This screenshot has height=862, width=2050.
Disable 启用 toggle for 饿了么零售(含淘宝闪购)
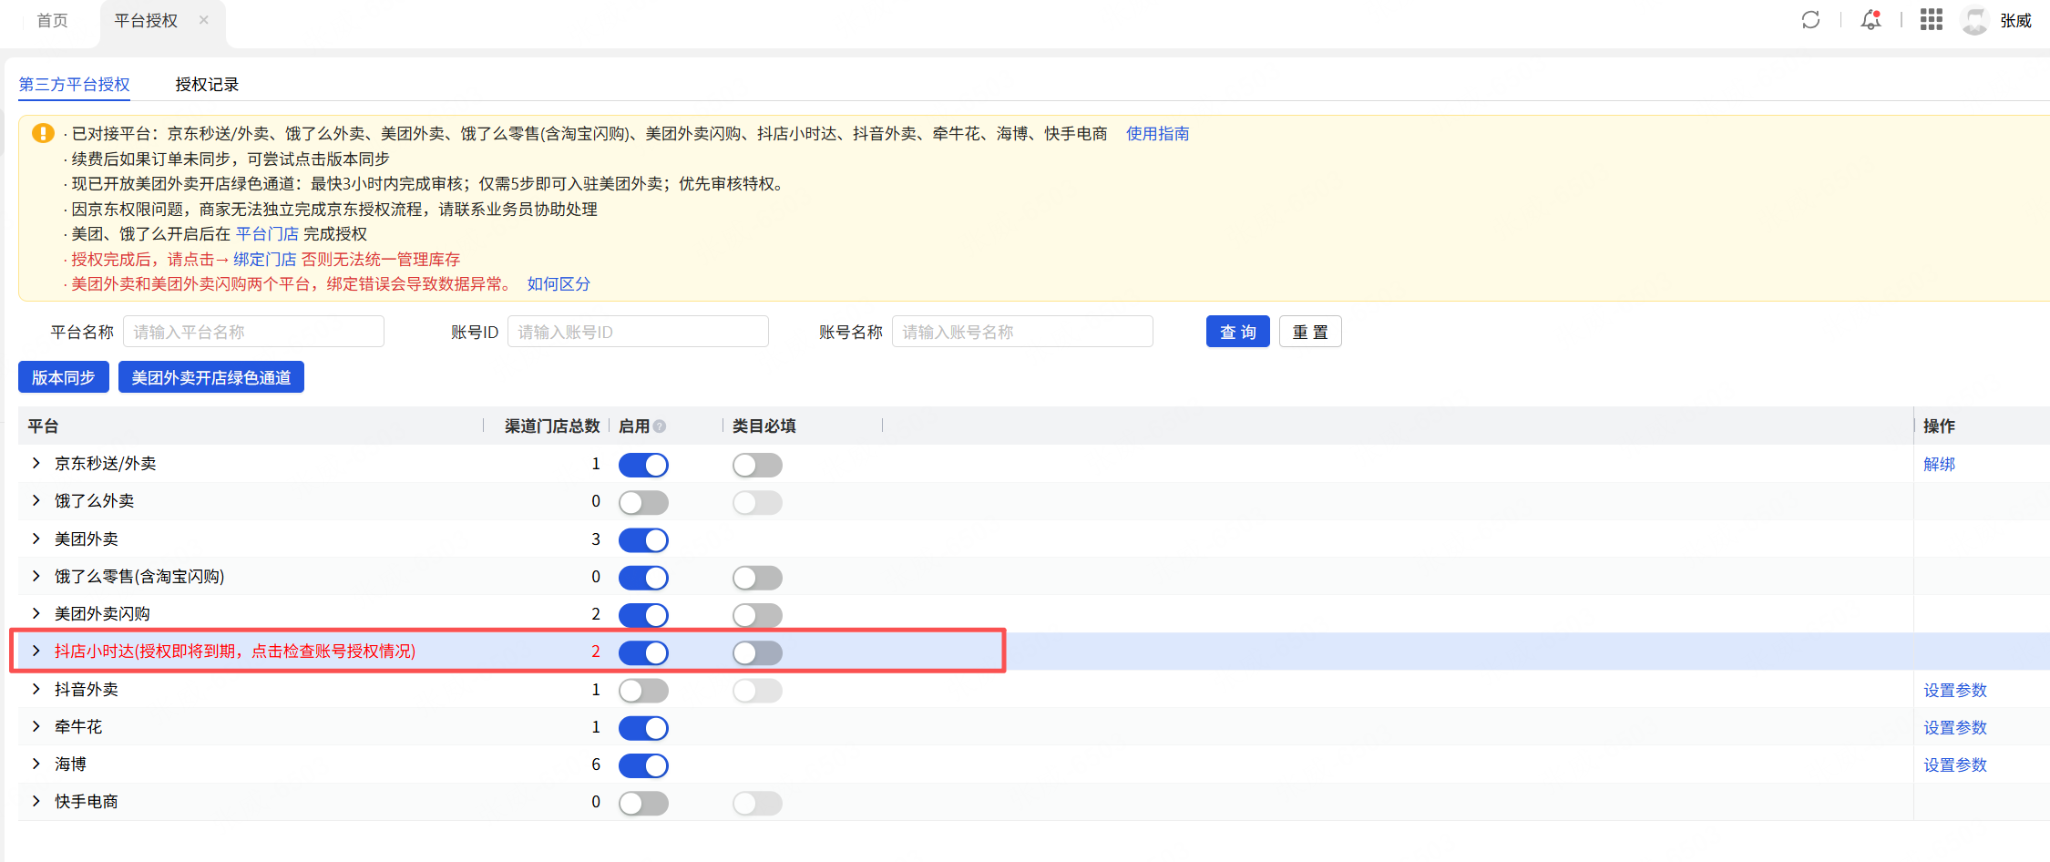tap(643, 578)
